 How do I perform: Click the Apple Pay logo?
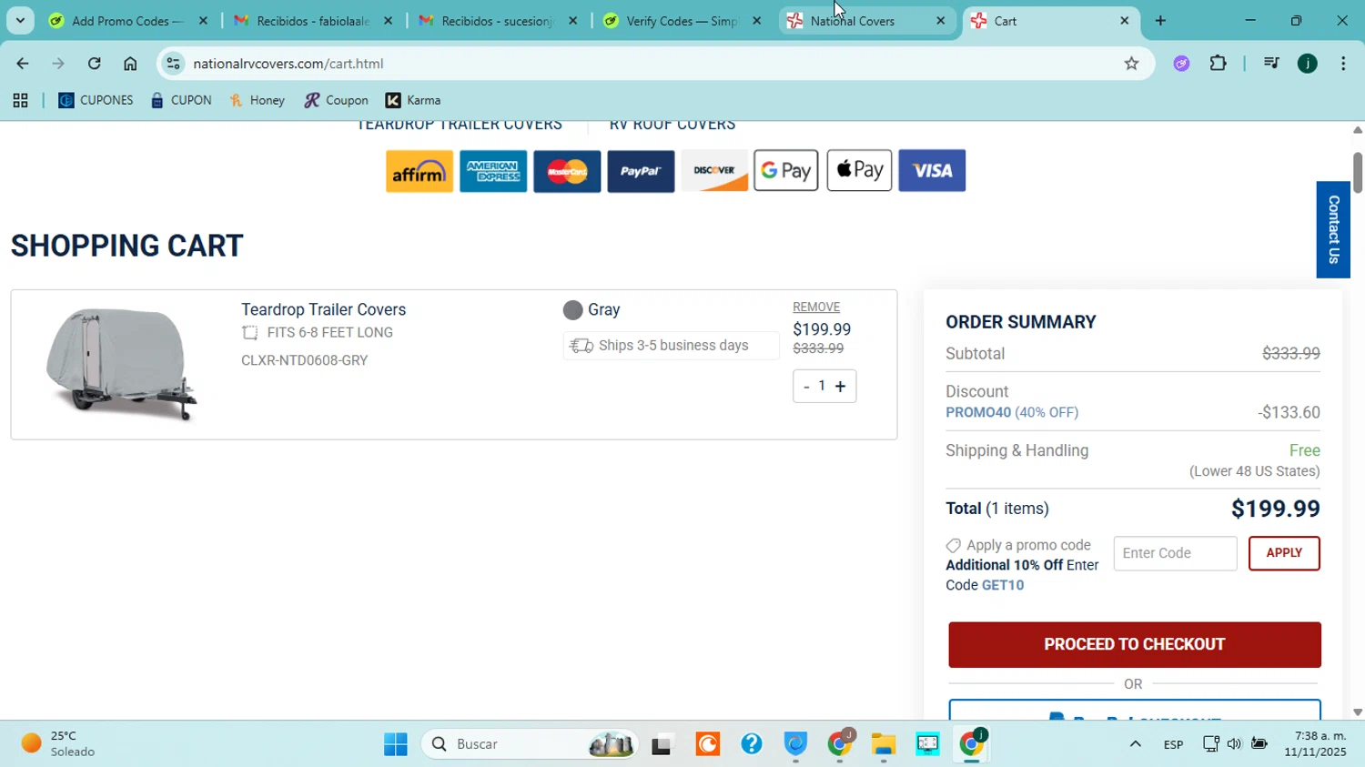(x=859, y=171)
